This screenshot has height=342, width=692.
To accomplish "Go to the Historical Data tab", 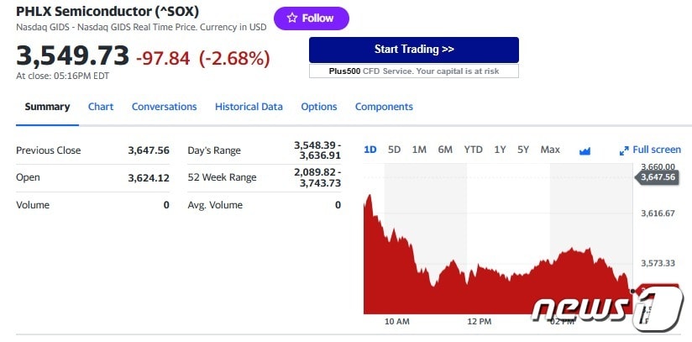I will [249, 107].
